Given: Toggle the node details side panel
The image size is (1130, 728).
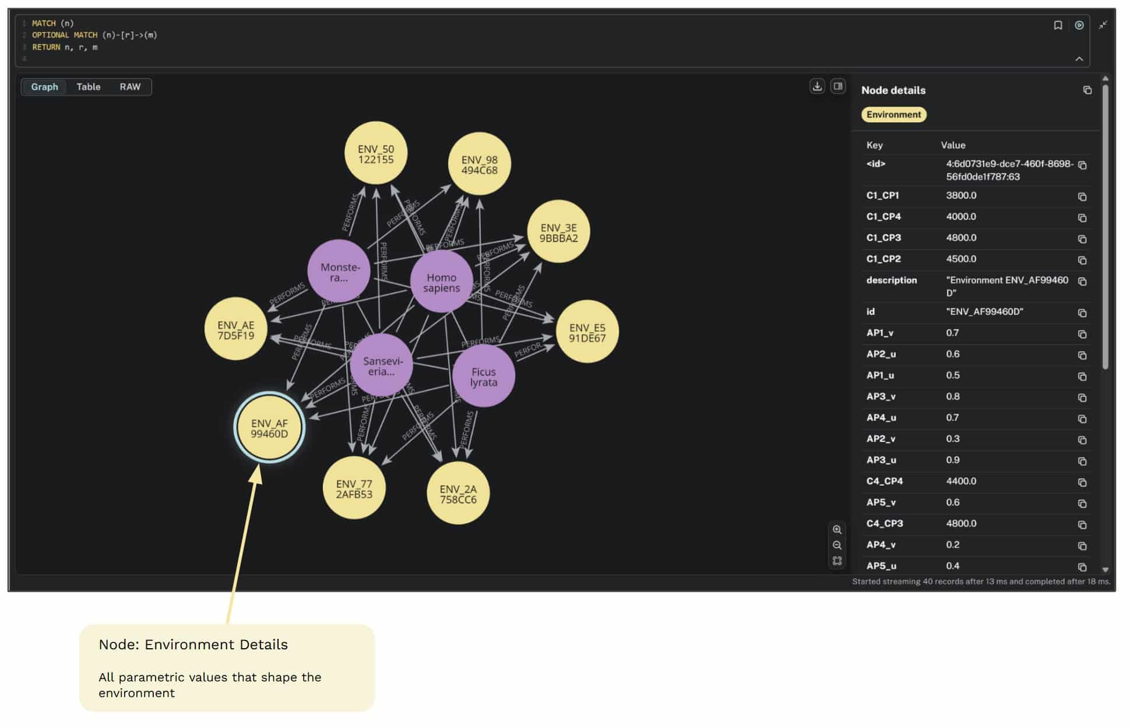Looking at the screenshot, I should [x=837, y=86].
